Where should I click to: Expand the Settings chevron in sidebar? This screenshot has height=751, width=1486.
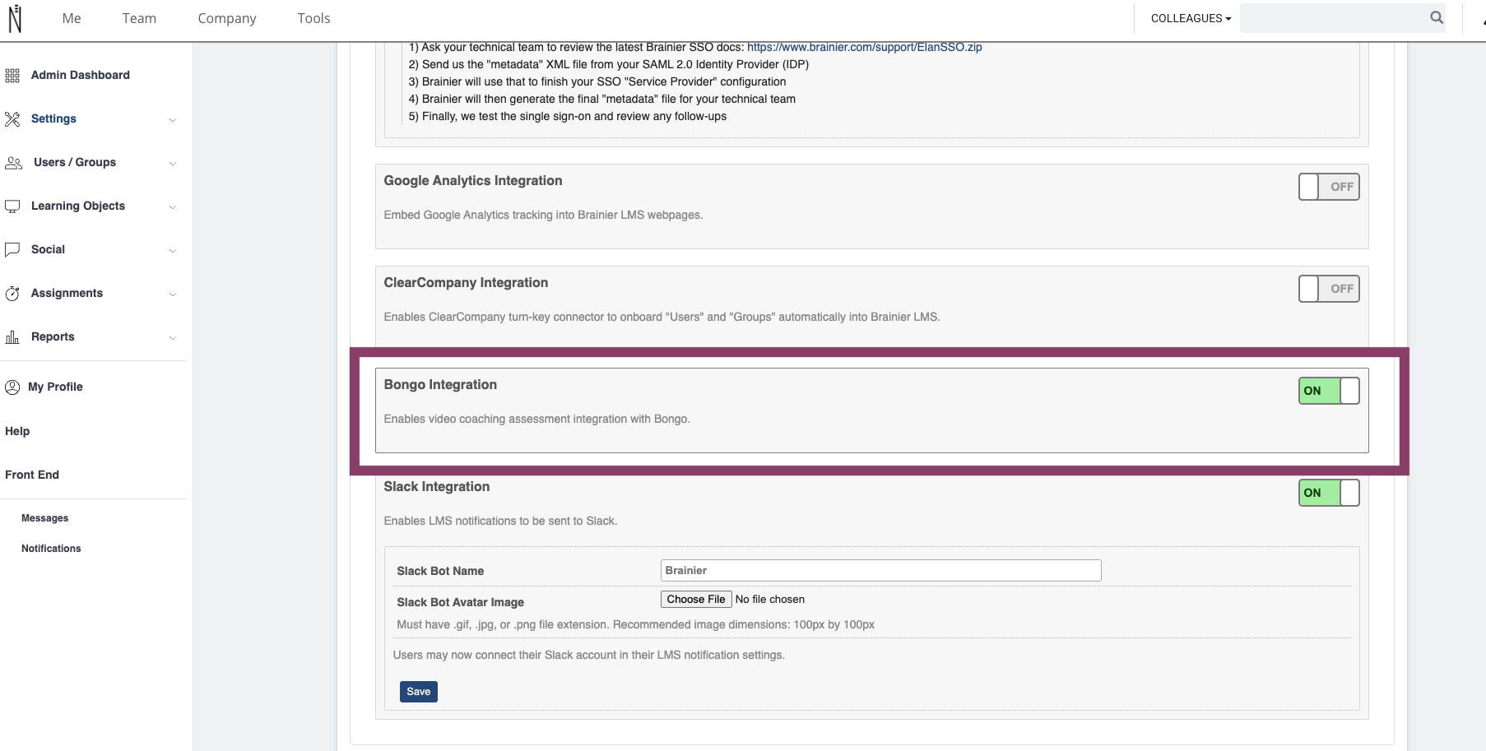click(173, 120)
